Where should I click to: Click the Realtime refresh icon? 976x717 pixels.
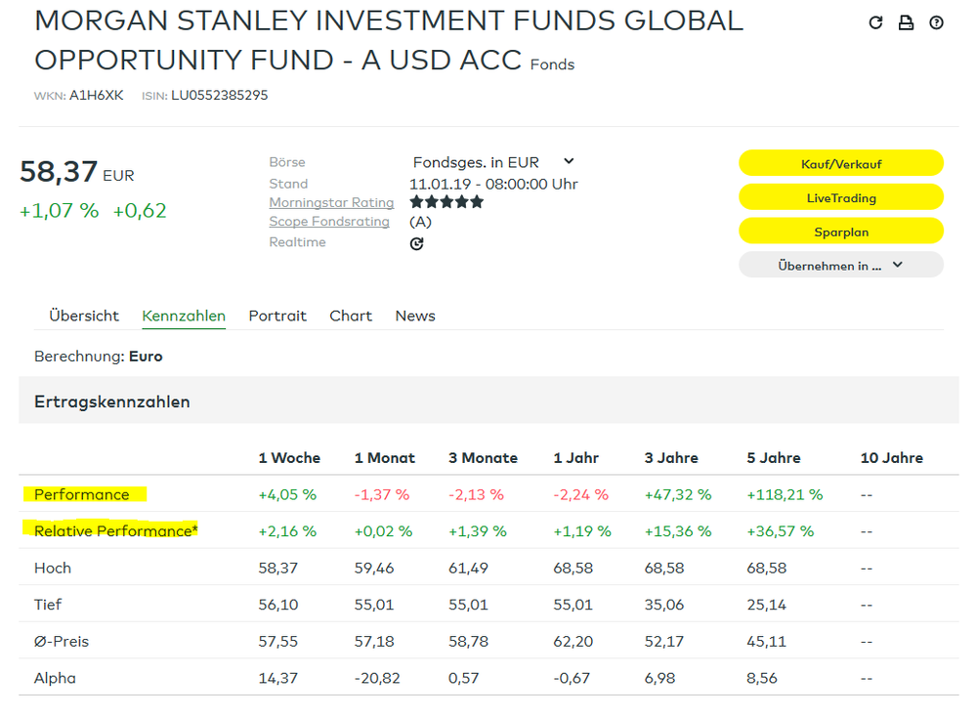(x=417, y=243)
